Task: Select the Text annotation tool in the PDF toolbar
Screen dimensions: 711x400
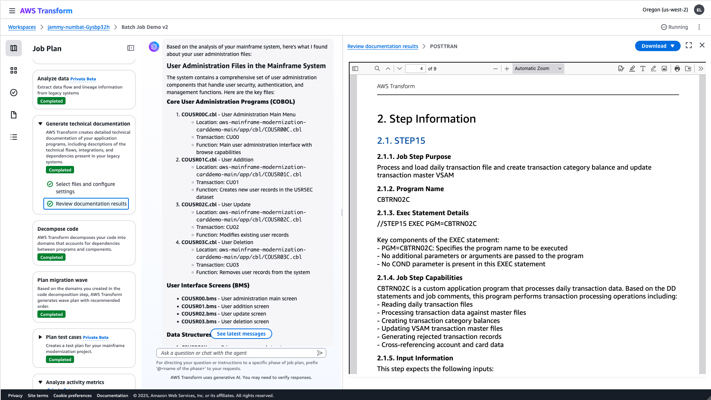Action: 642,69
